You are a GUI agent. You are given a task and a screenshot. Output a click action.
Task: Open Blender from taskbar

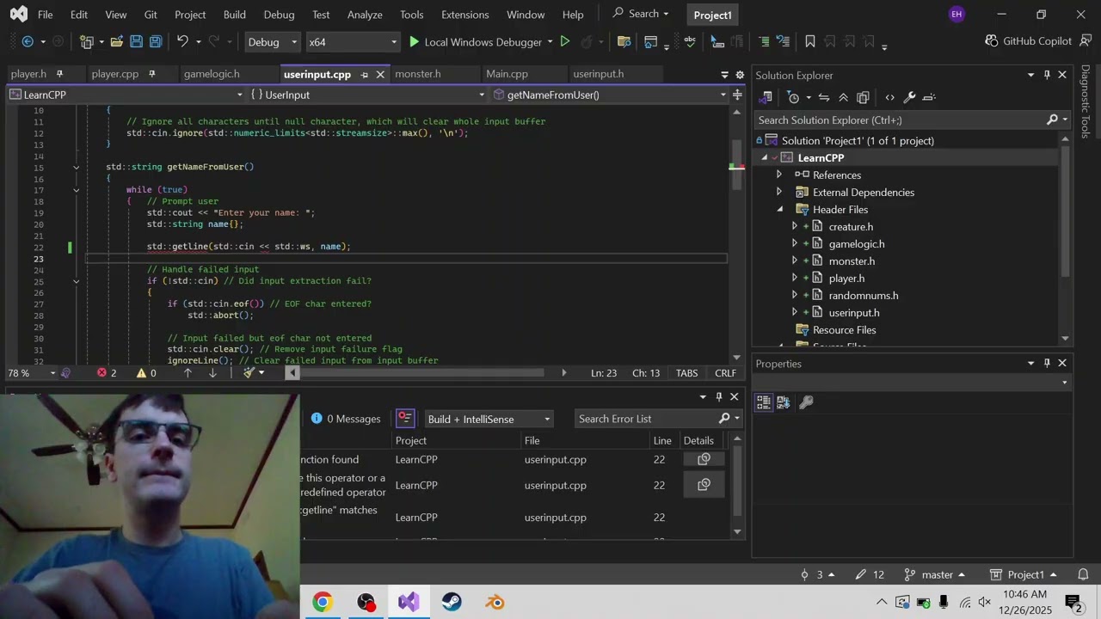click(x=495, y=602)
